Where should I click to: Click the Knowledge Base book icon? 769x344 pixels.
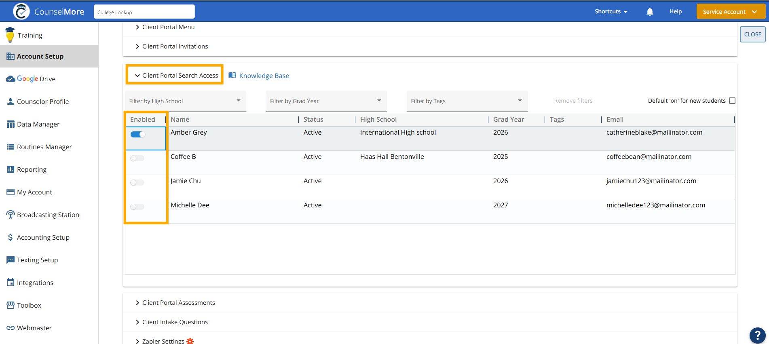pyautogui.click(x=232, y=75)
